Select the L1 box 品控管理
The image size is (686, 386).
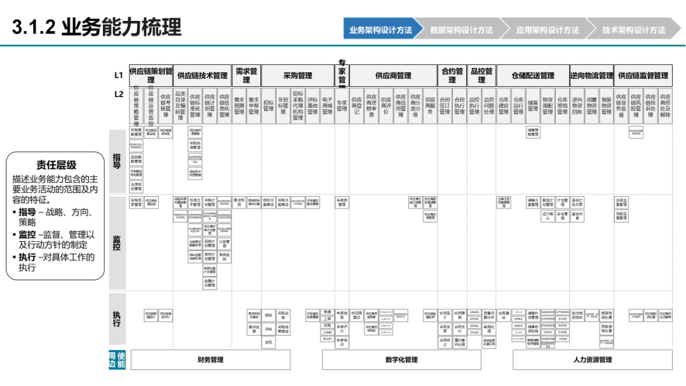point(481,75)
